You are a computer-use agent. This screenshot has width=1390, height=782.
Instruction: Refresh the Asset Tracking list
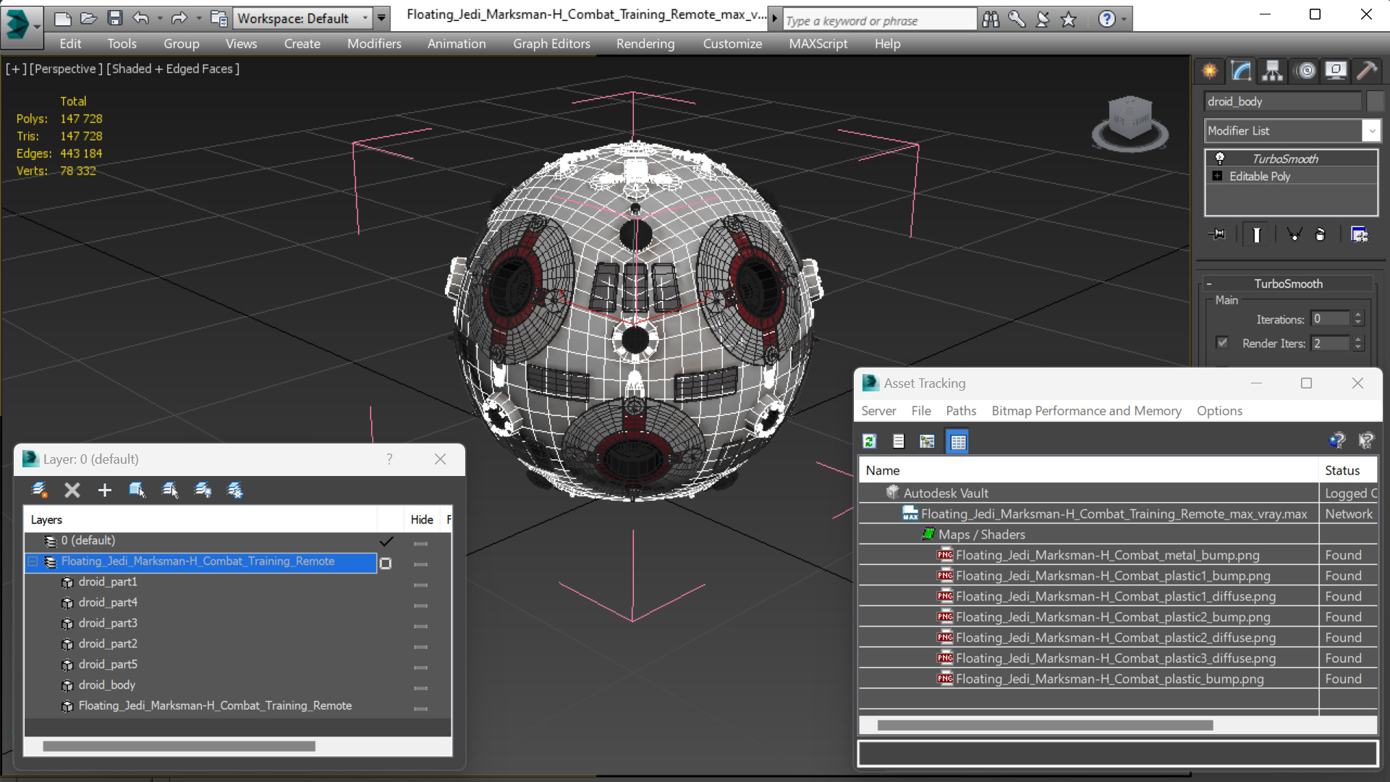[870, 441]
